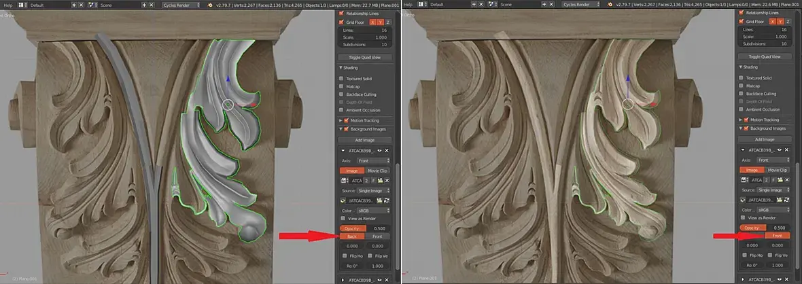Select the Movie Clip tab in right panel
Image resolution: width=802 pixels, height=284 pixels.
click(x=778, y=170)
